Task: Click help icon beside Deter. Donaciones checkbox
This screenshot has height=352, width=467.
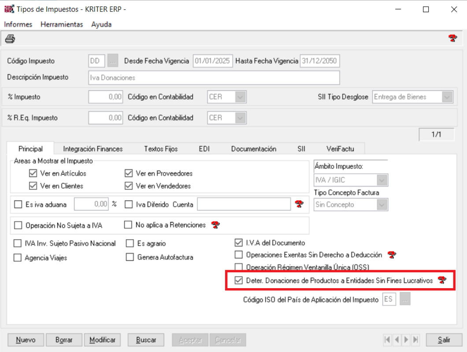Action: 441,281
